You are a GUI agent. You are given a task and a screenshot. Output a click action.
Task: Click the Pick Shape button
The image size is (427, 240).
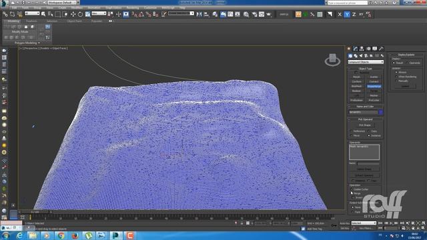coord(365,125)
